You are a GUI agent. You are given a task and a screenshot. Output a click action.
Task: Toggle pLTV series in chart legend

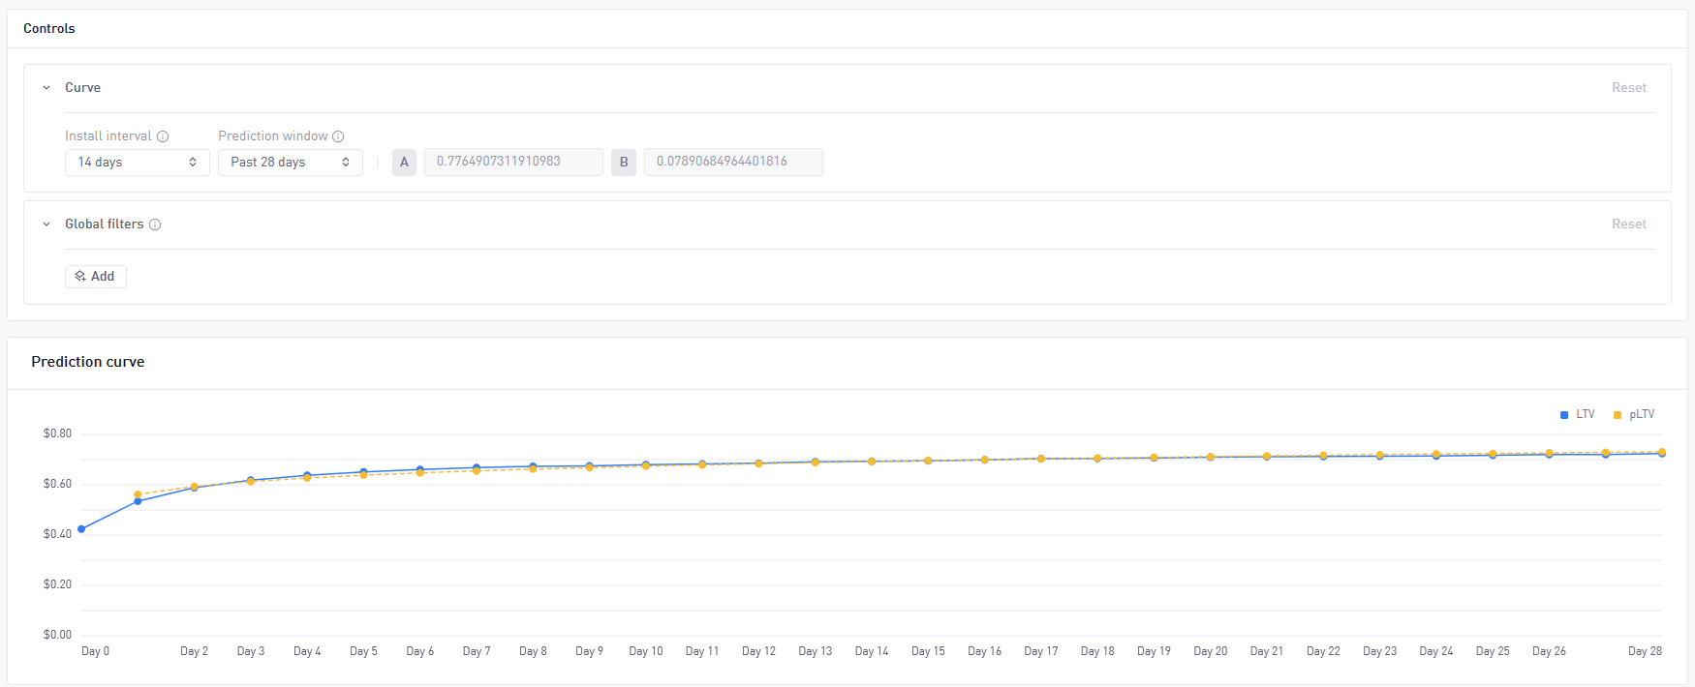click(1634, 414)
